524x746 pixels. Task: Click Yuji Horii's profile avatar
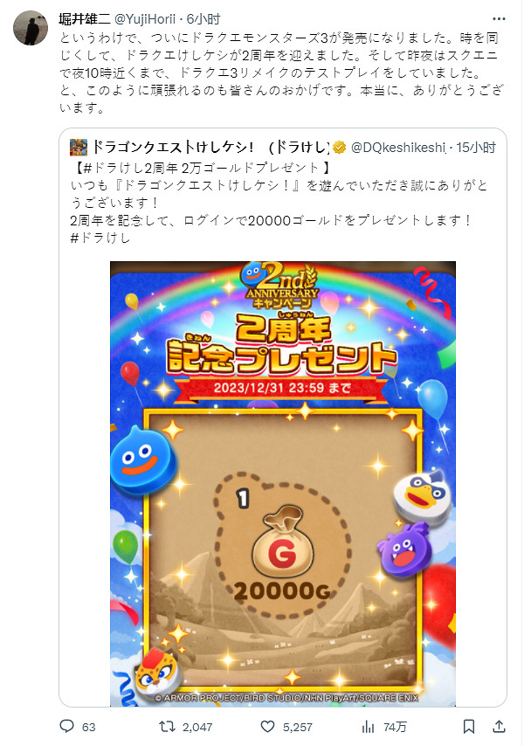click(31, 28)
